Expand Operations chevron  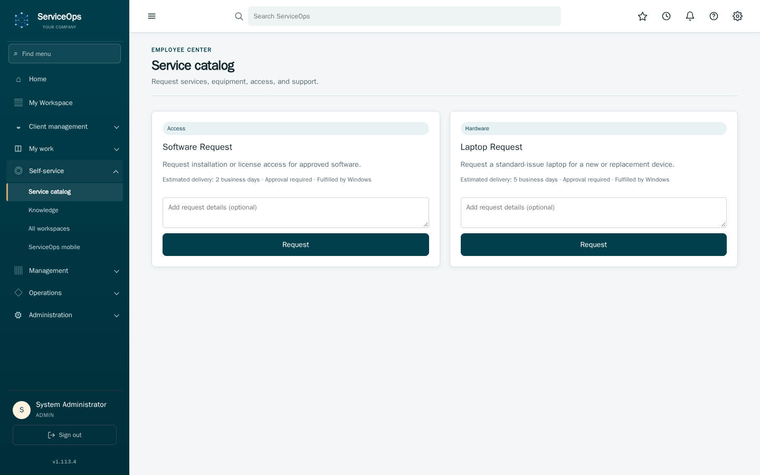117,293
